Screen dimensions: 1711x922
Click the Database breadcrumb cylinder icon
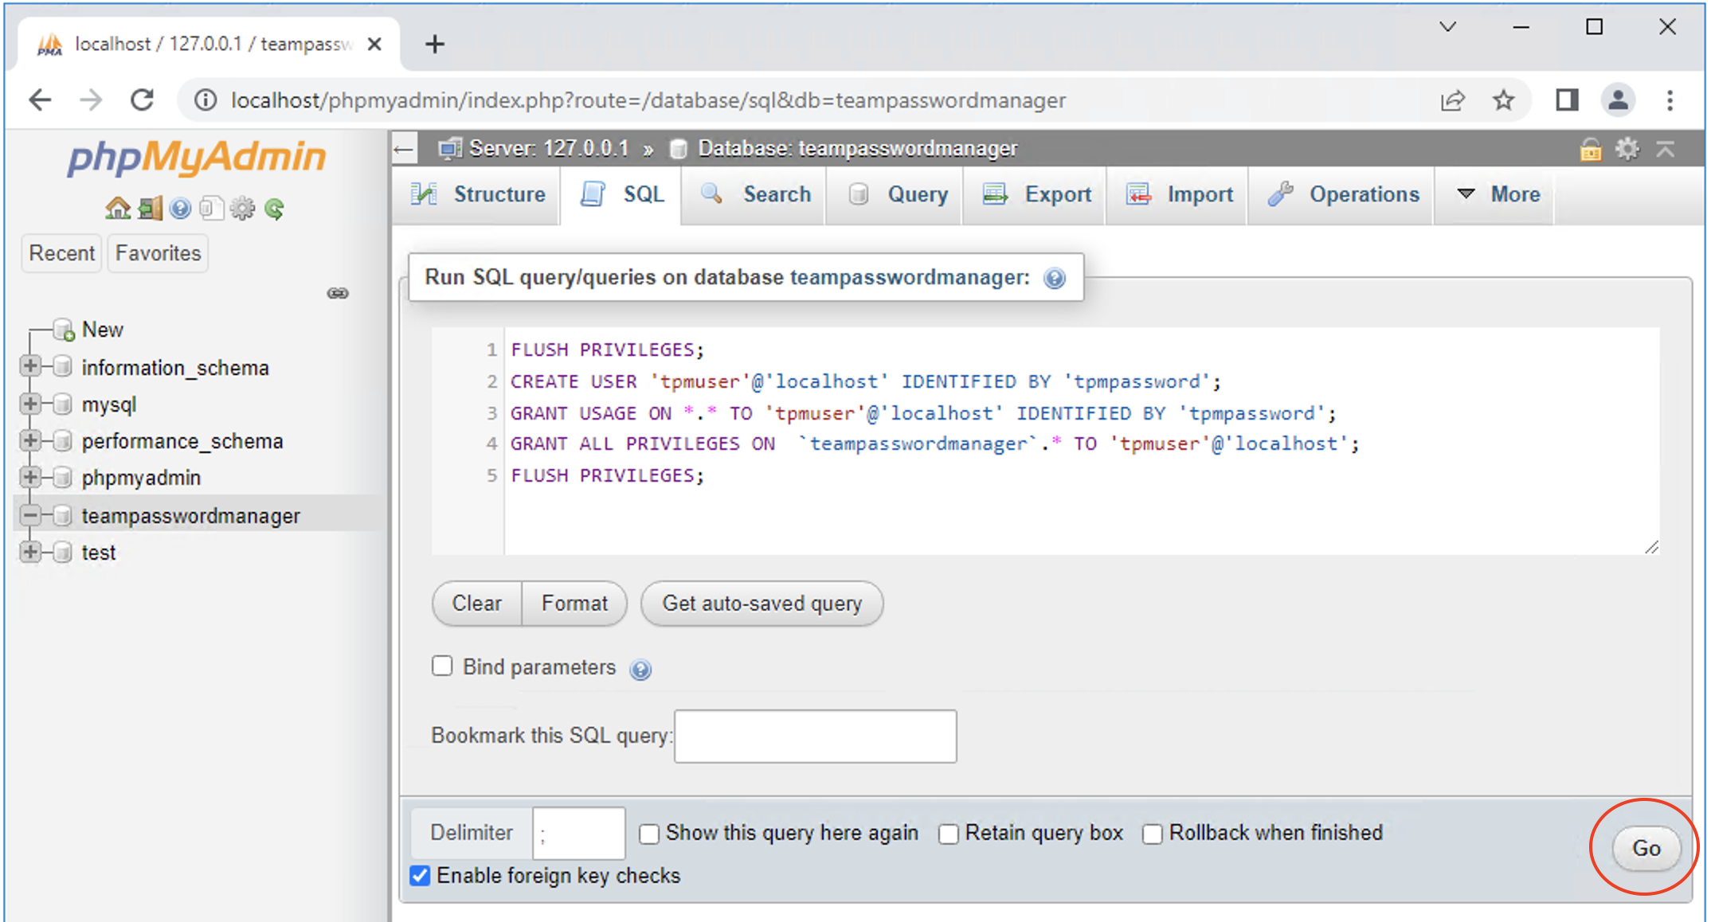coord(678,149)
